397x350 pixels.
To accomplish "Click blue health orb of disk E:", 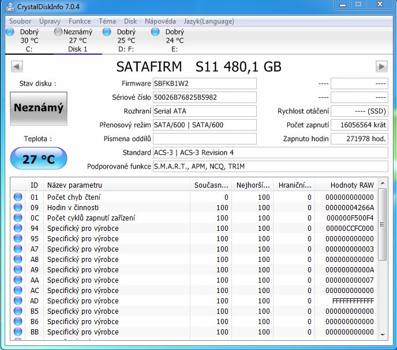I will click(155, 32).
